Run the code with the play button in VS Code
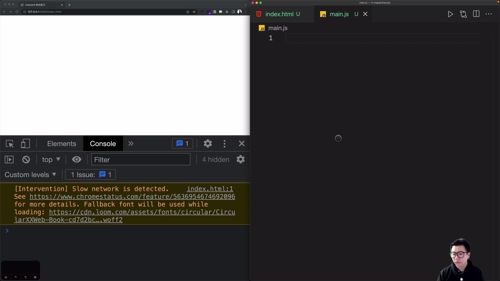This screenshot has height=281, width=500. click(x=450, y=14)
